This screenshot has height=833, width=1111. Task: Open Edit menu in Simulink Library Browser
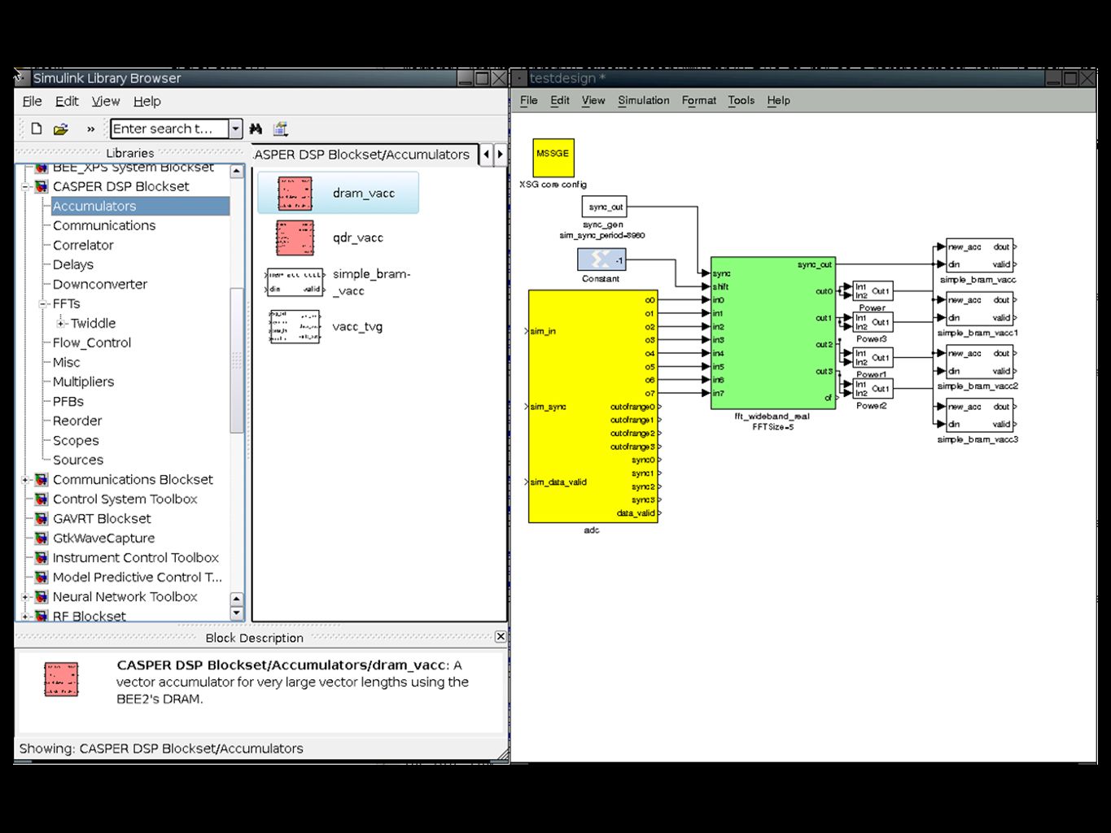[67, 101]
